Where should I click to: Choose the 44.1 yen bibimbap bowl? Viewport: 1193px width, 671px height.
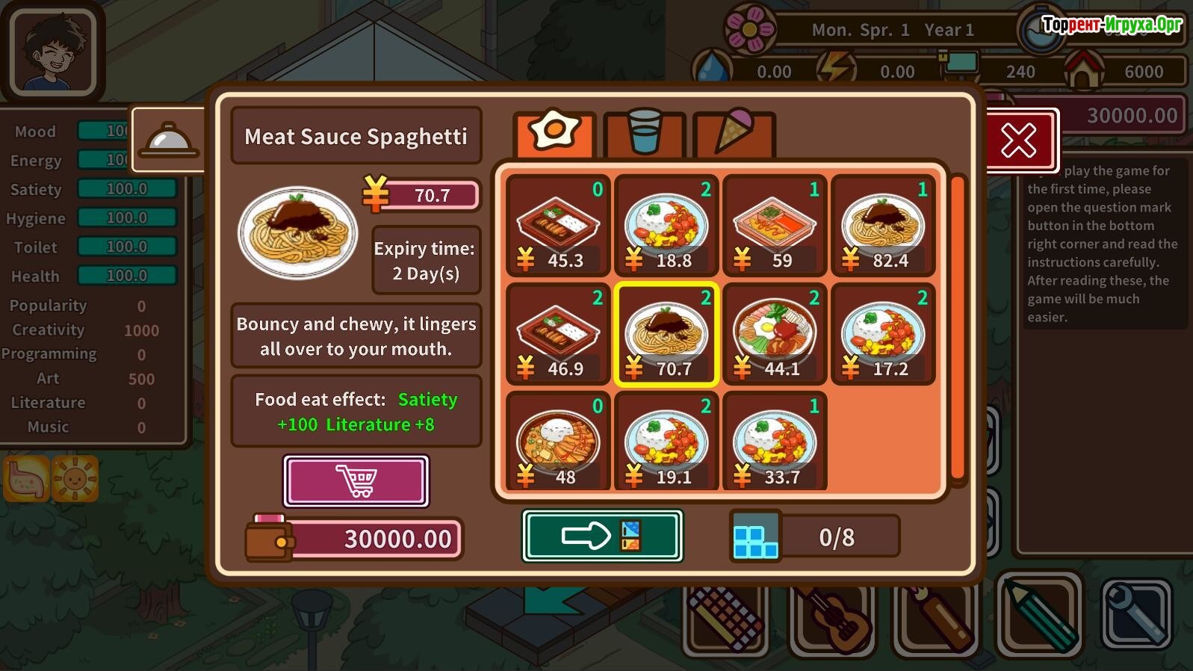[x=775, y=334]
